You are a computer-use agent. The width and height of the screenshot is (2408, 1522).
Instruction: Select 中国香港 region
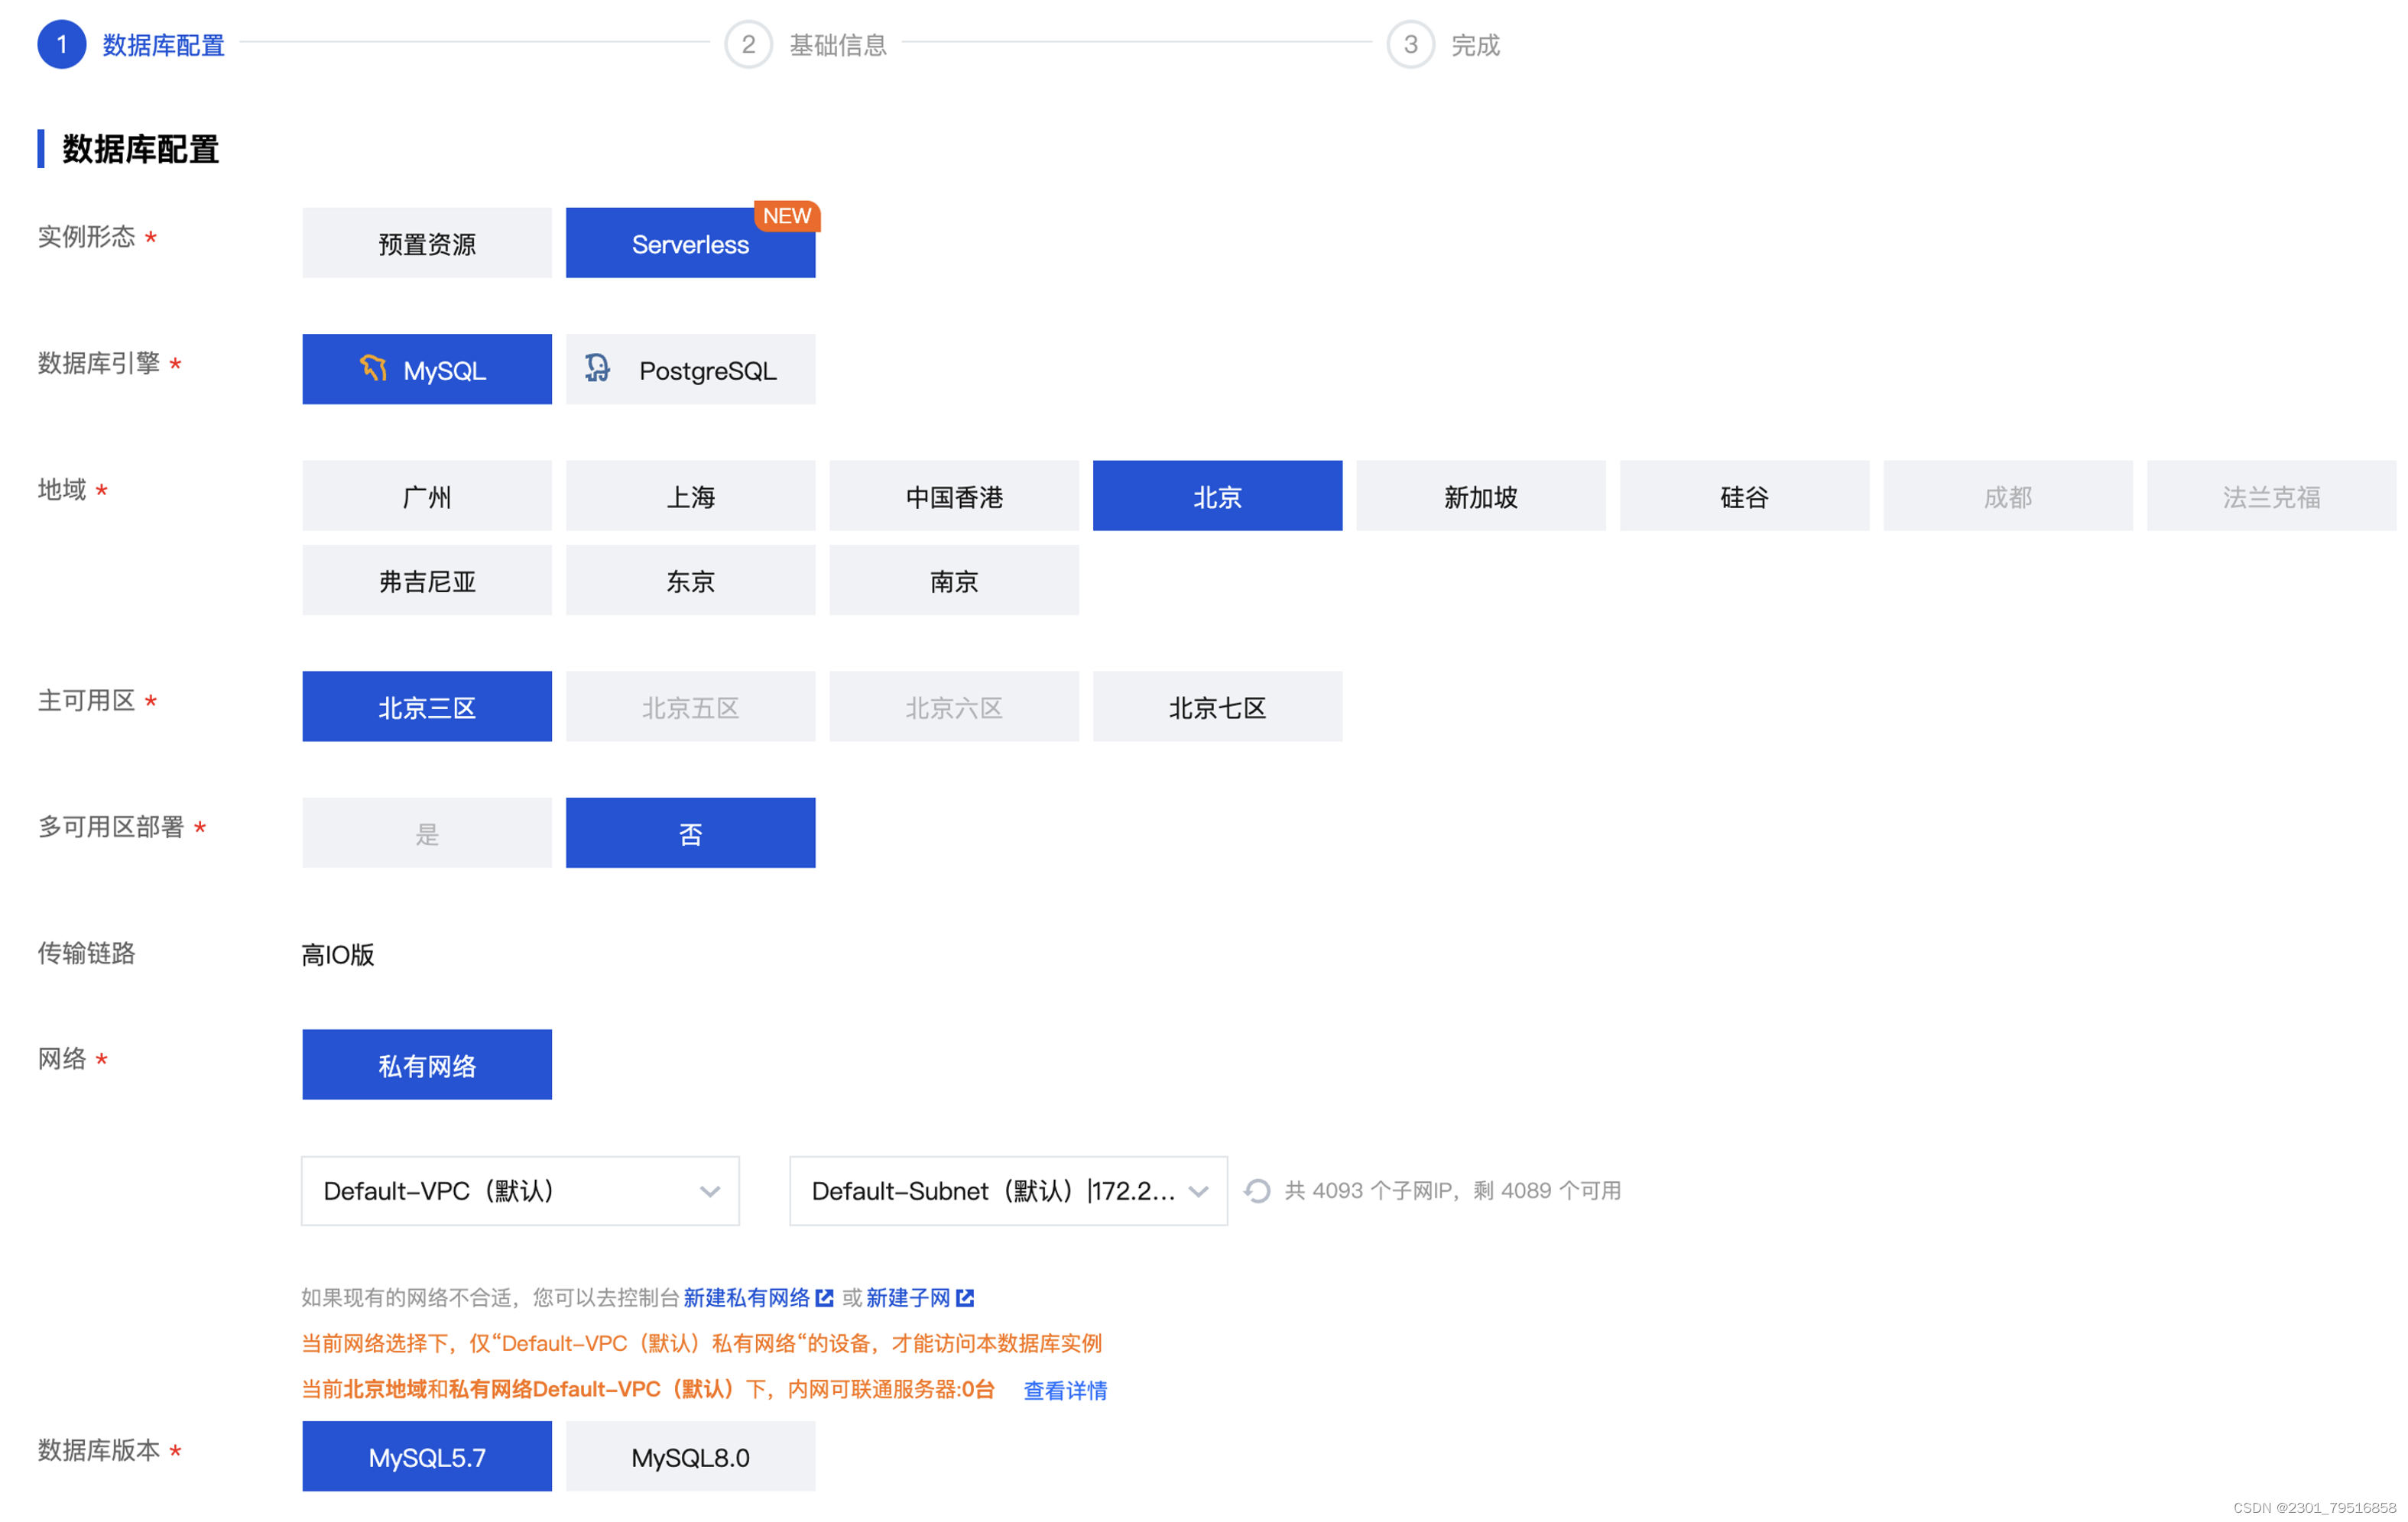954,496
